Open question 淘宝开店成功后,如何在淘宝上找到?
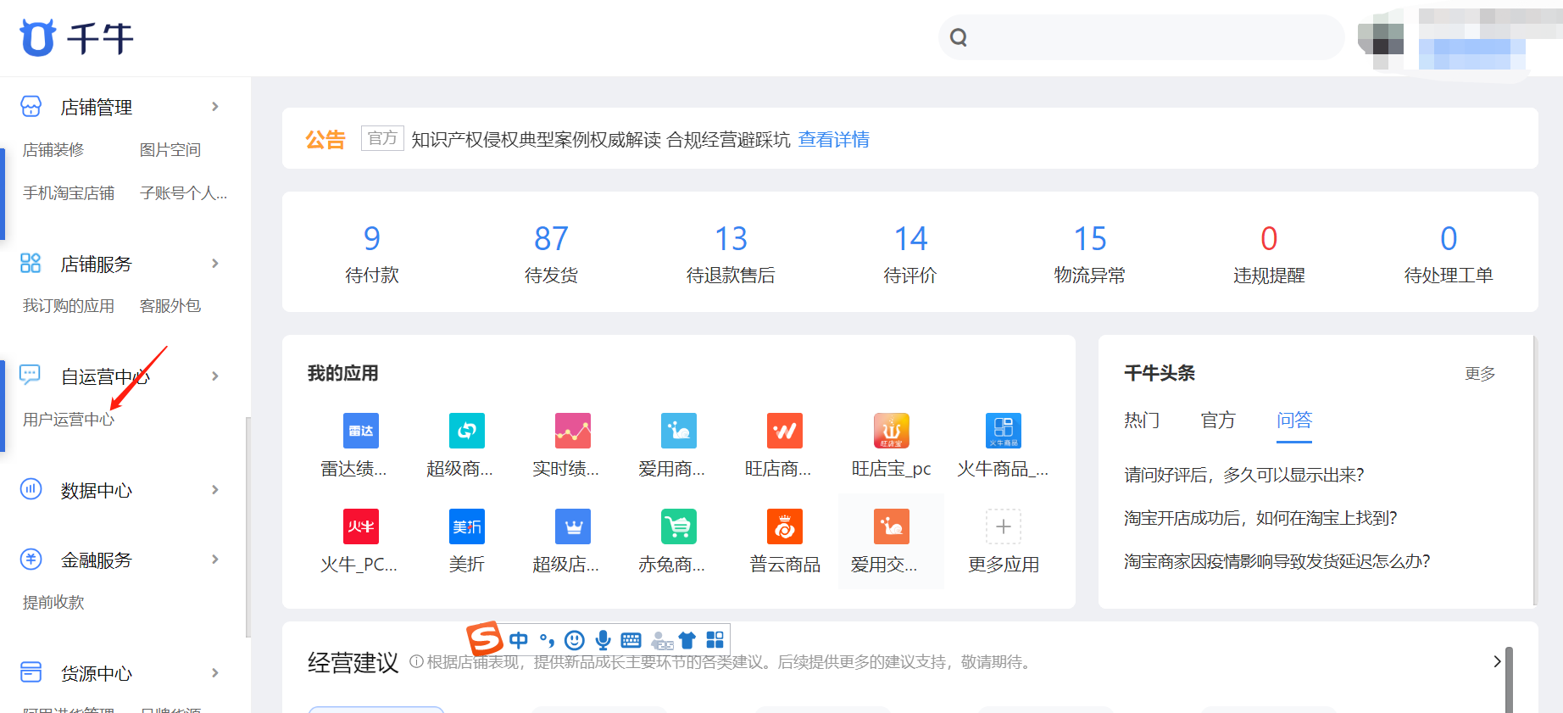 point(1260,518)
